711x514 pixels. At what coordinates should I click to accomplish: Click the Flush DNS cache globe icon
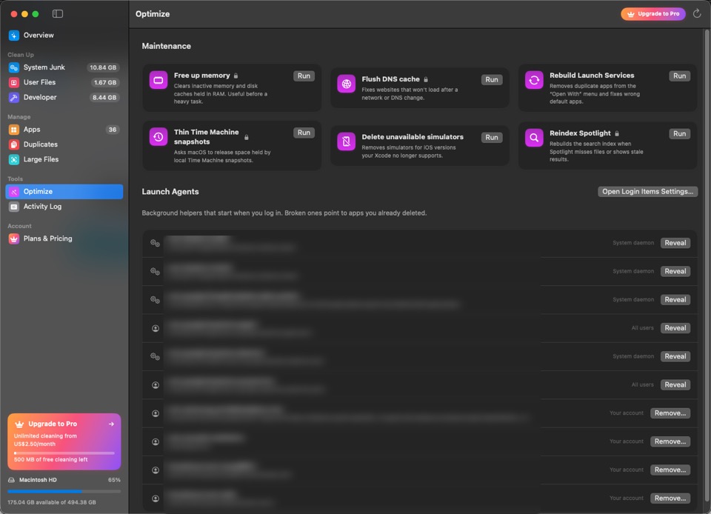pos(346,84)
